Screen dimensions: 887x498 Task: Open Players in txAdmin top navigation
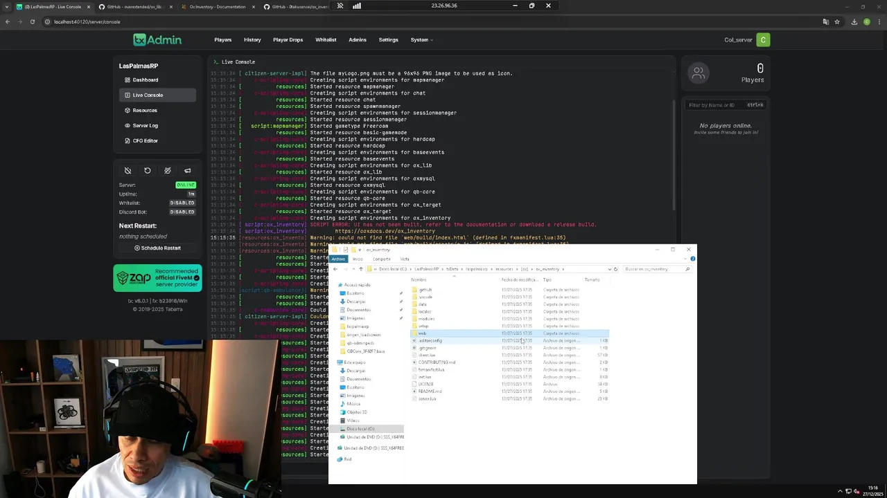point(222,39)
